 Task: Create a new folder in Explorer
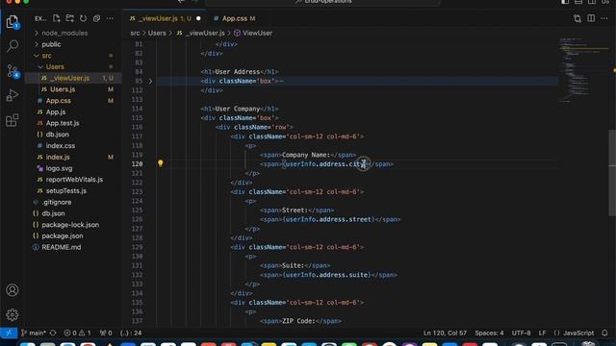point(70,18)
